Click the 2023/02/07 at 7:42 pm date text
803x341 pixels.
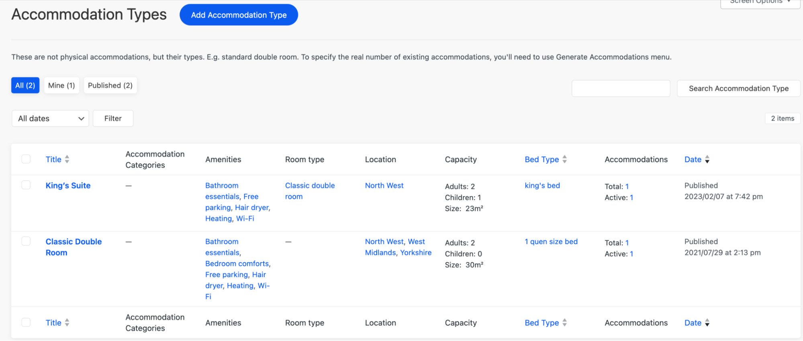click(723, 196)
